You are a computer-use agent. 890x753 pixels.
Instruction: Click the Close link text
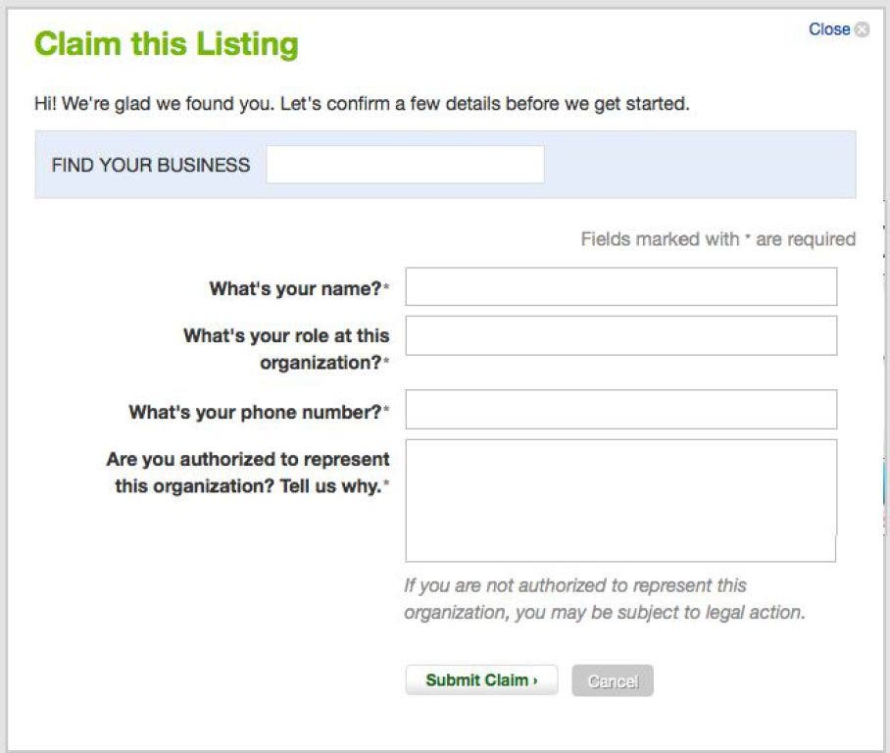(828, 29)
